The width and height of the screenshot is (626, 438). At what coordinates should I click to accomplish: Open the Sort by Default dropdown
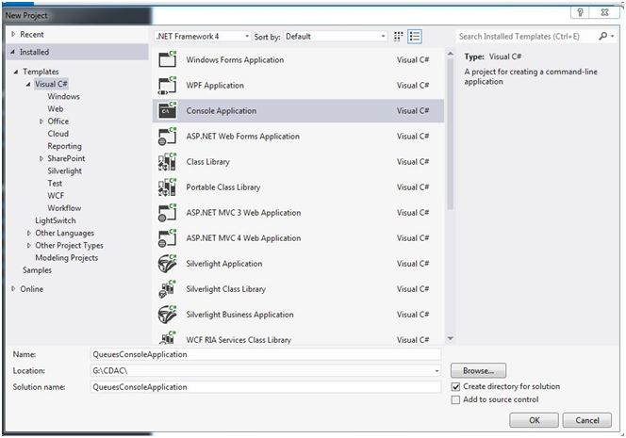[x=336, y=37]
